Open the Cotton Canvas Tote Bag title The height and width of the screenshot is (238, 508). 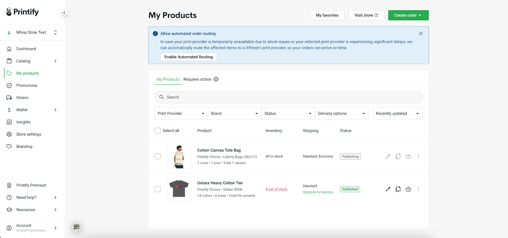point(219,150)
